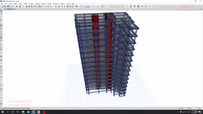Open the Options menu
The height and width of the screenshot is (114, 203).
coord(62,3)
